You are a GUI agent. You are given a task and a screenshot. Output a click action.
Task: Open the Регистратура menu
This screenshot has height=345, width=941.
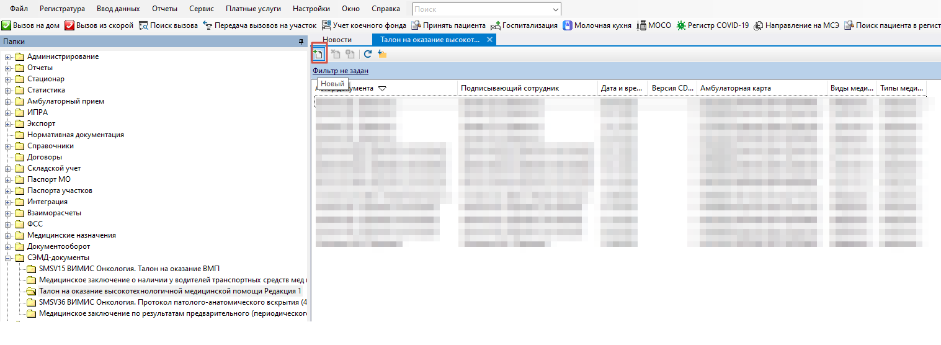tap(62, 9)
